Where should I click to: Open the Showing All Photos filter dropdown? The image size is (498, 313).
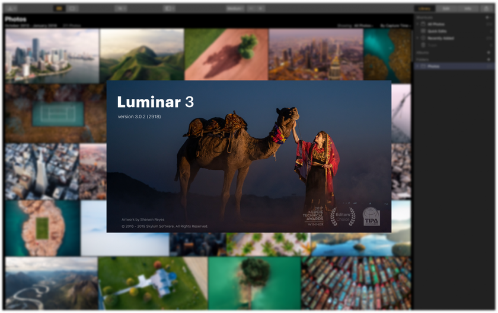click(x=355, y=25)
